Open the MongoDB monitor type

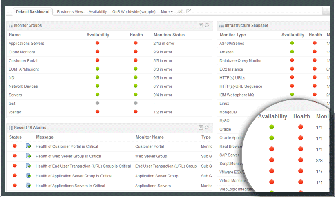click(x=228, y=112)
